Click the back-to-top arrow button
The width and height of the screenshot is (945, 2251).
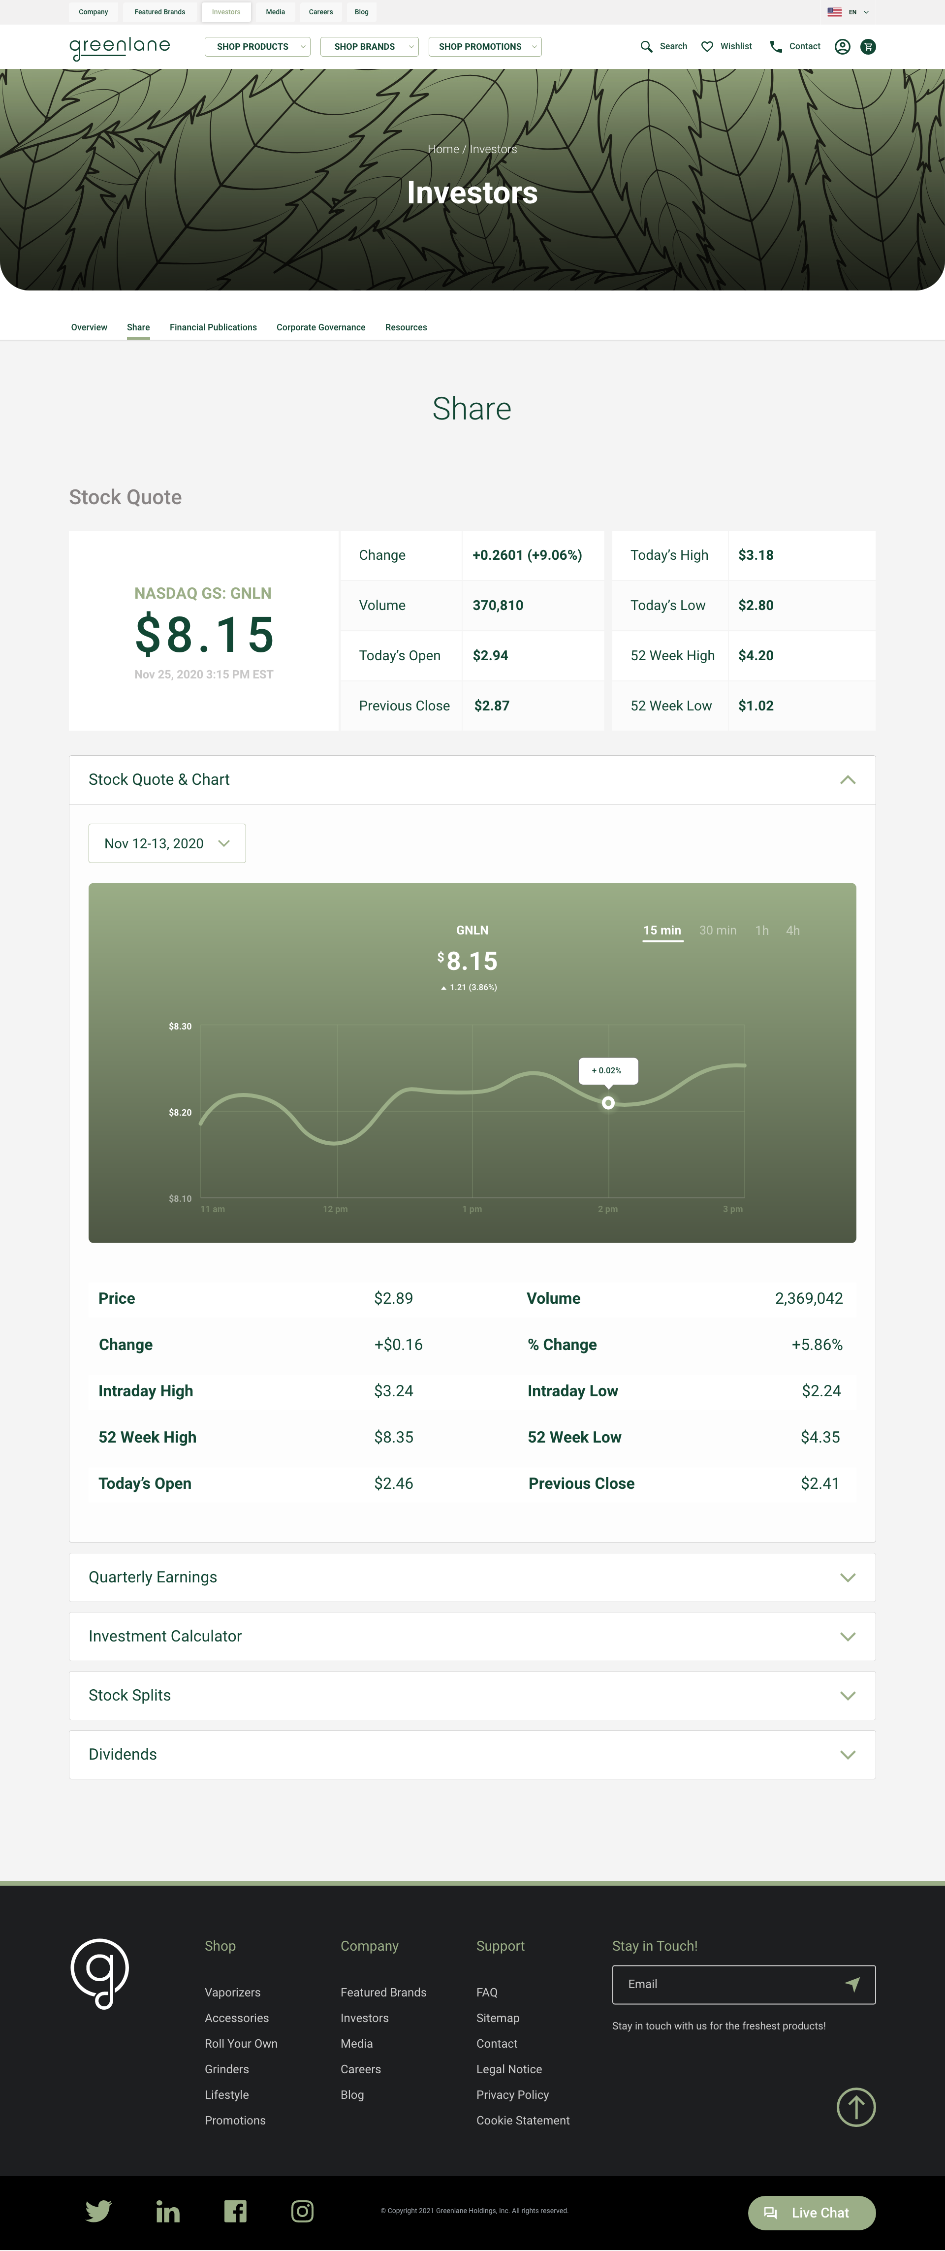pyautogui.click(x=856, y=2107)
